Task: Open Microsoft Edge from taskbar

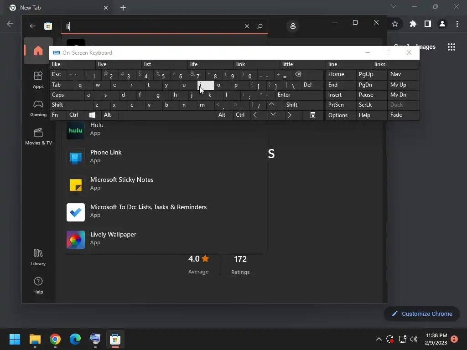Action: click(75, 339)
